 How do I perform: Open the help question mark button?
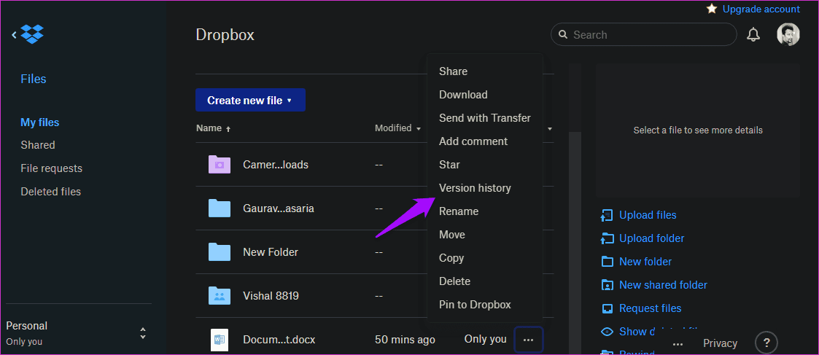(x=766, y=343)
